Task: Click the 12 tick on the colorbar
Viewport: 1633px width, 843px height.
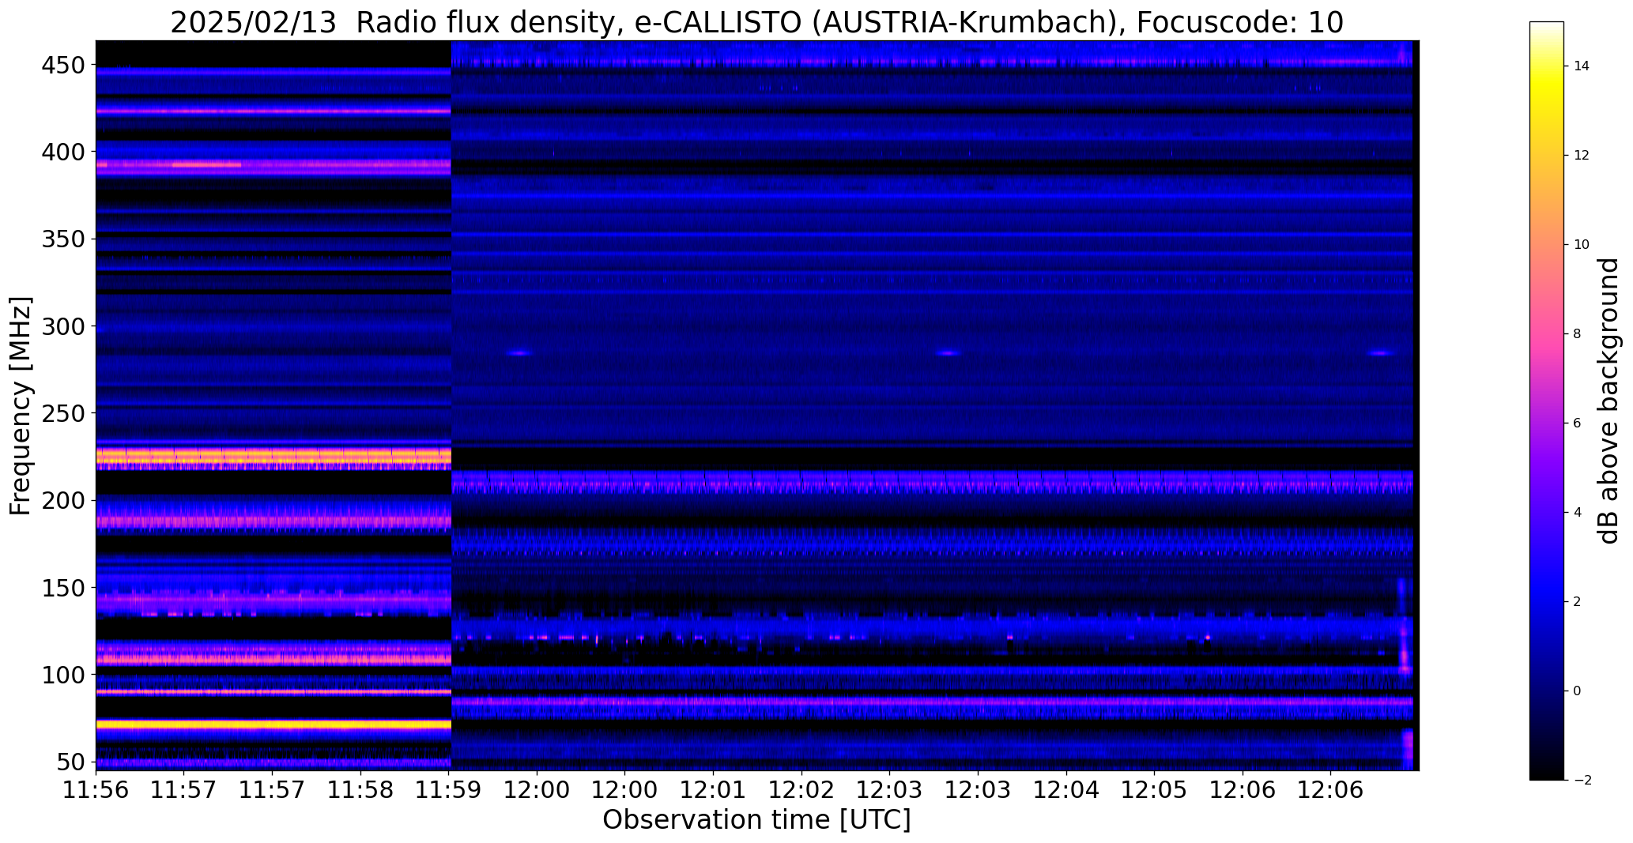Action: [x=1582, y=156]
